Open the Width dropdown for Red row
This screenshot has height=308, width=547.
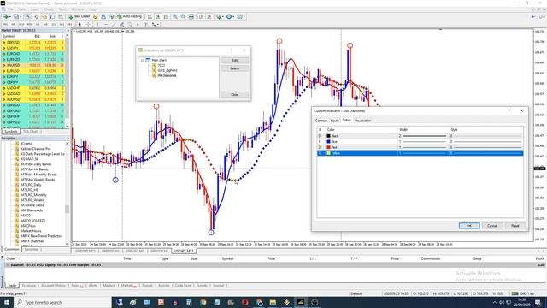point(423,147)
